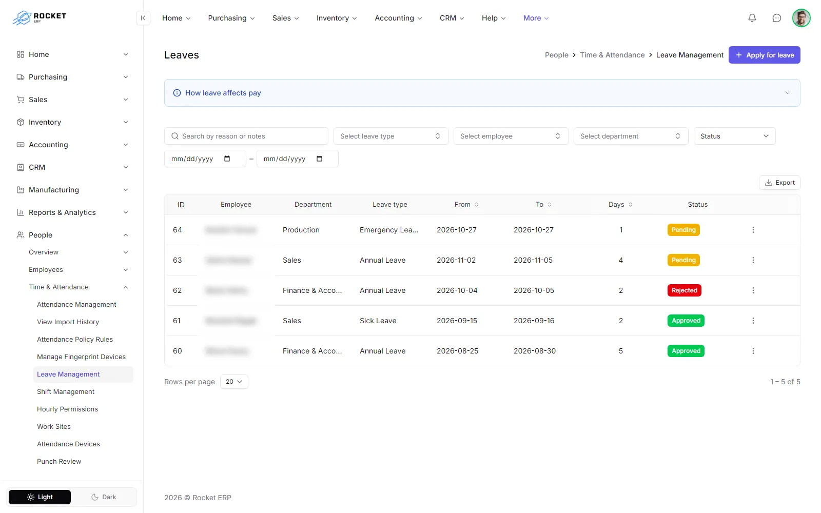Collapse the sidebar with the arrow icon
Viewport: 821px width, 513px height.
coord(143,18)
